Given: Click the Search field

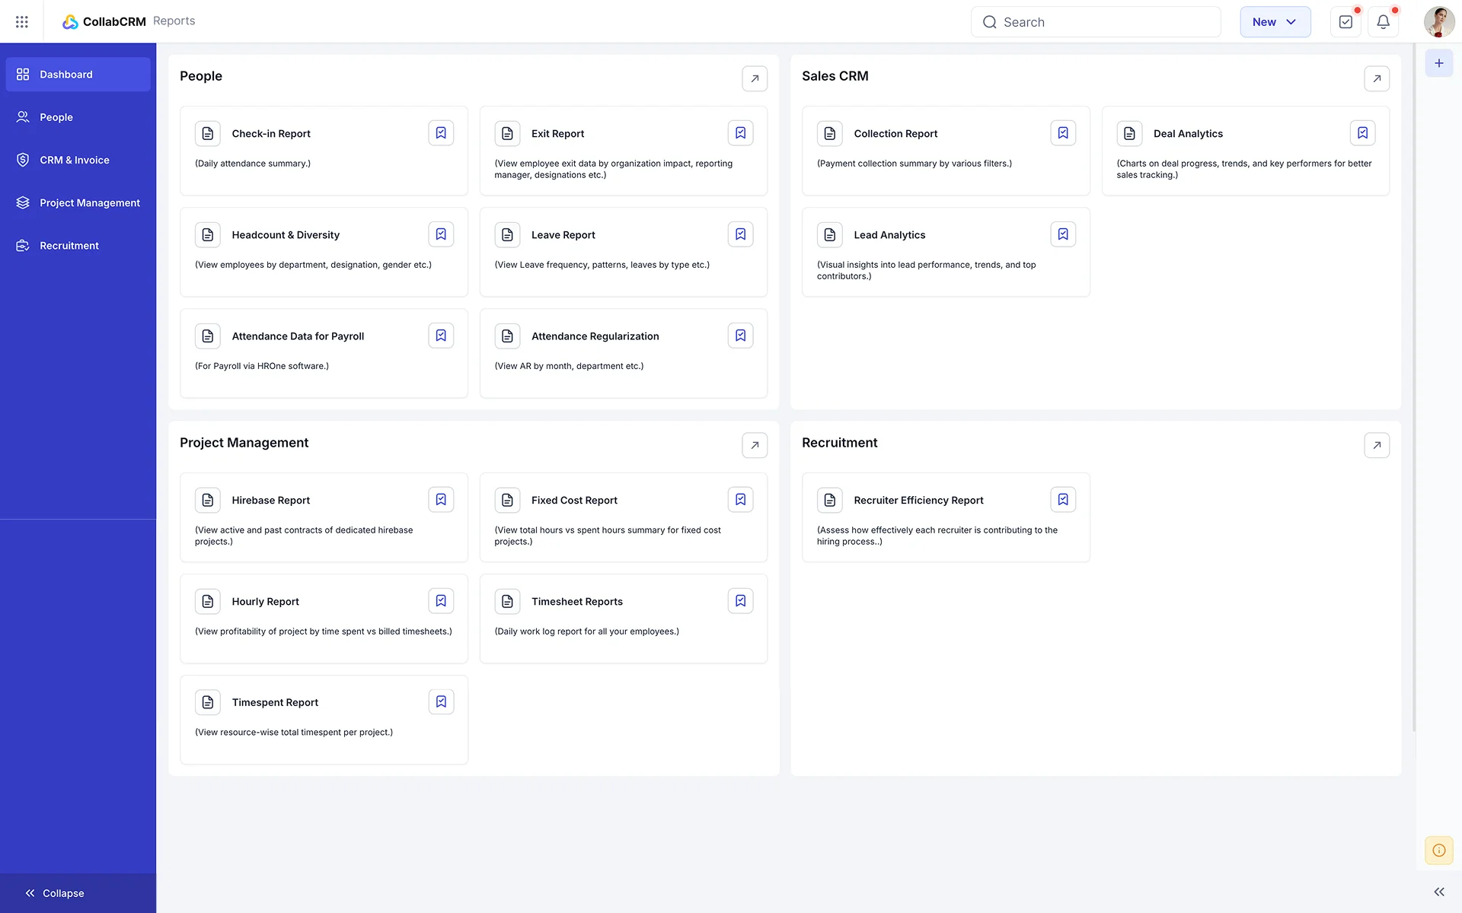Looking at the screenshot, I should (x=1095, y=21).
